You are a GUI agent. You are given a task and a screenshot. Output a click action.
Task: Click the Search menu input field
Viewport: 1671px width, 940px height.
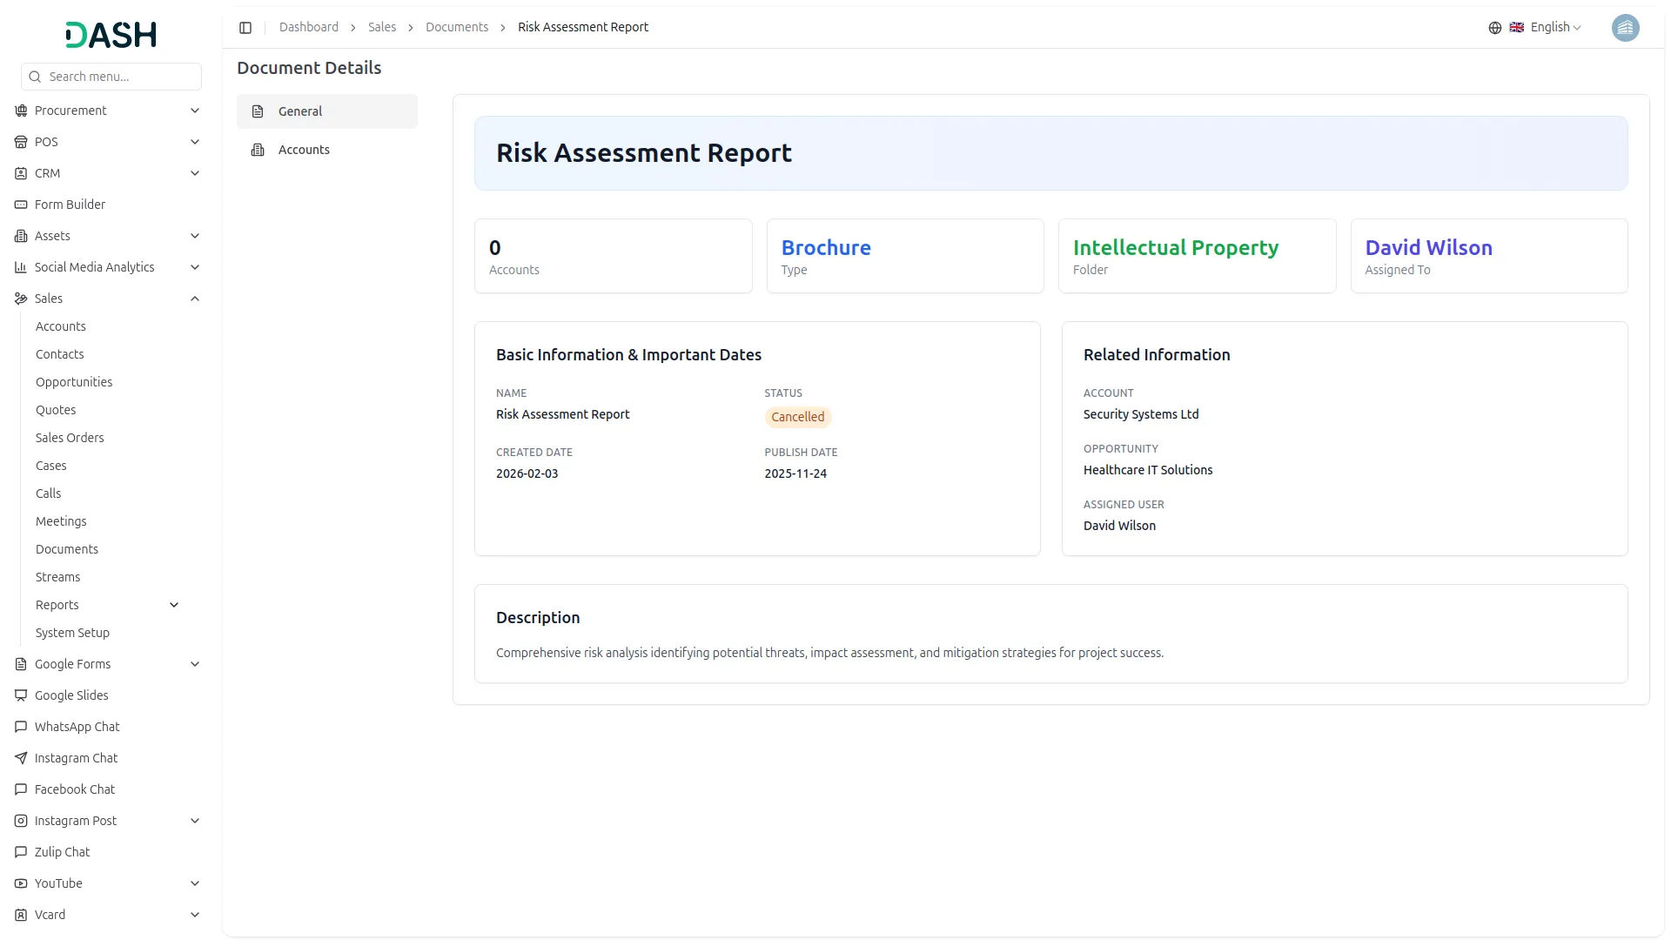pos(120,77)
